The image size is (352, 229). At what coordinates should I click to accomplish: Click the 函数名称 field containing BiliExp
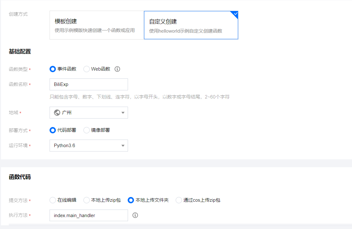click(88, 84)
